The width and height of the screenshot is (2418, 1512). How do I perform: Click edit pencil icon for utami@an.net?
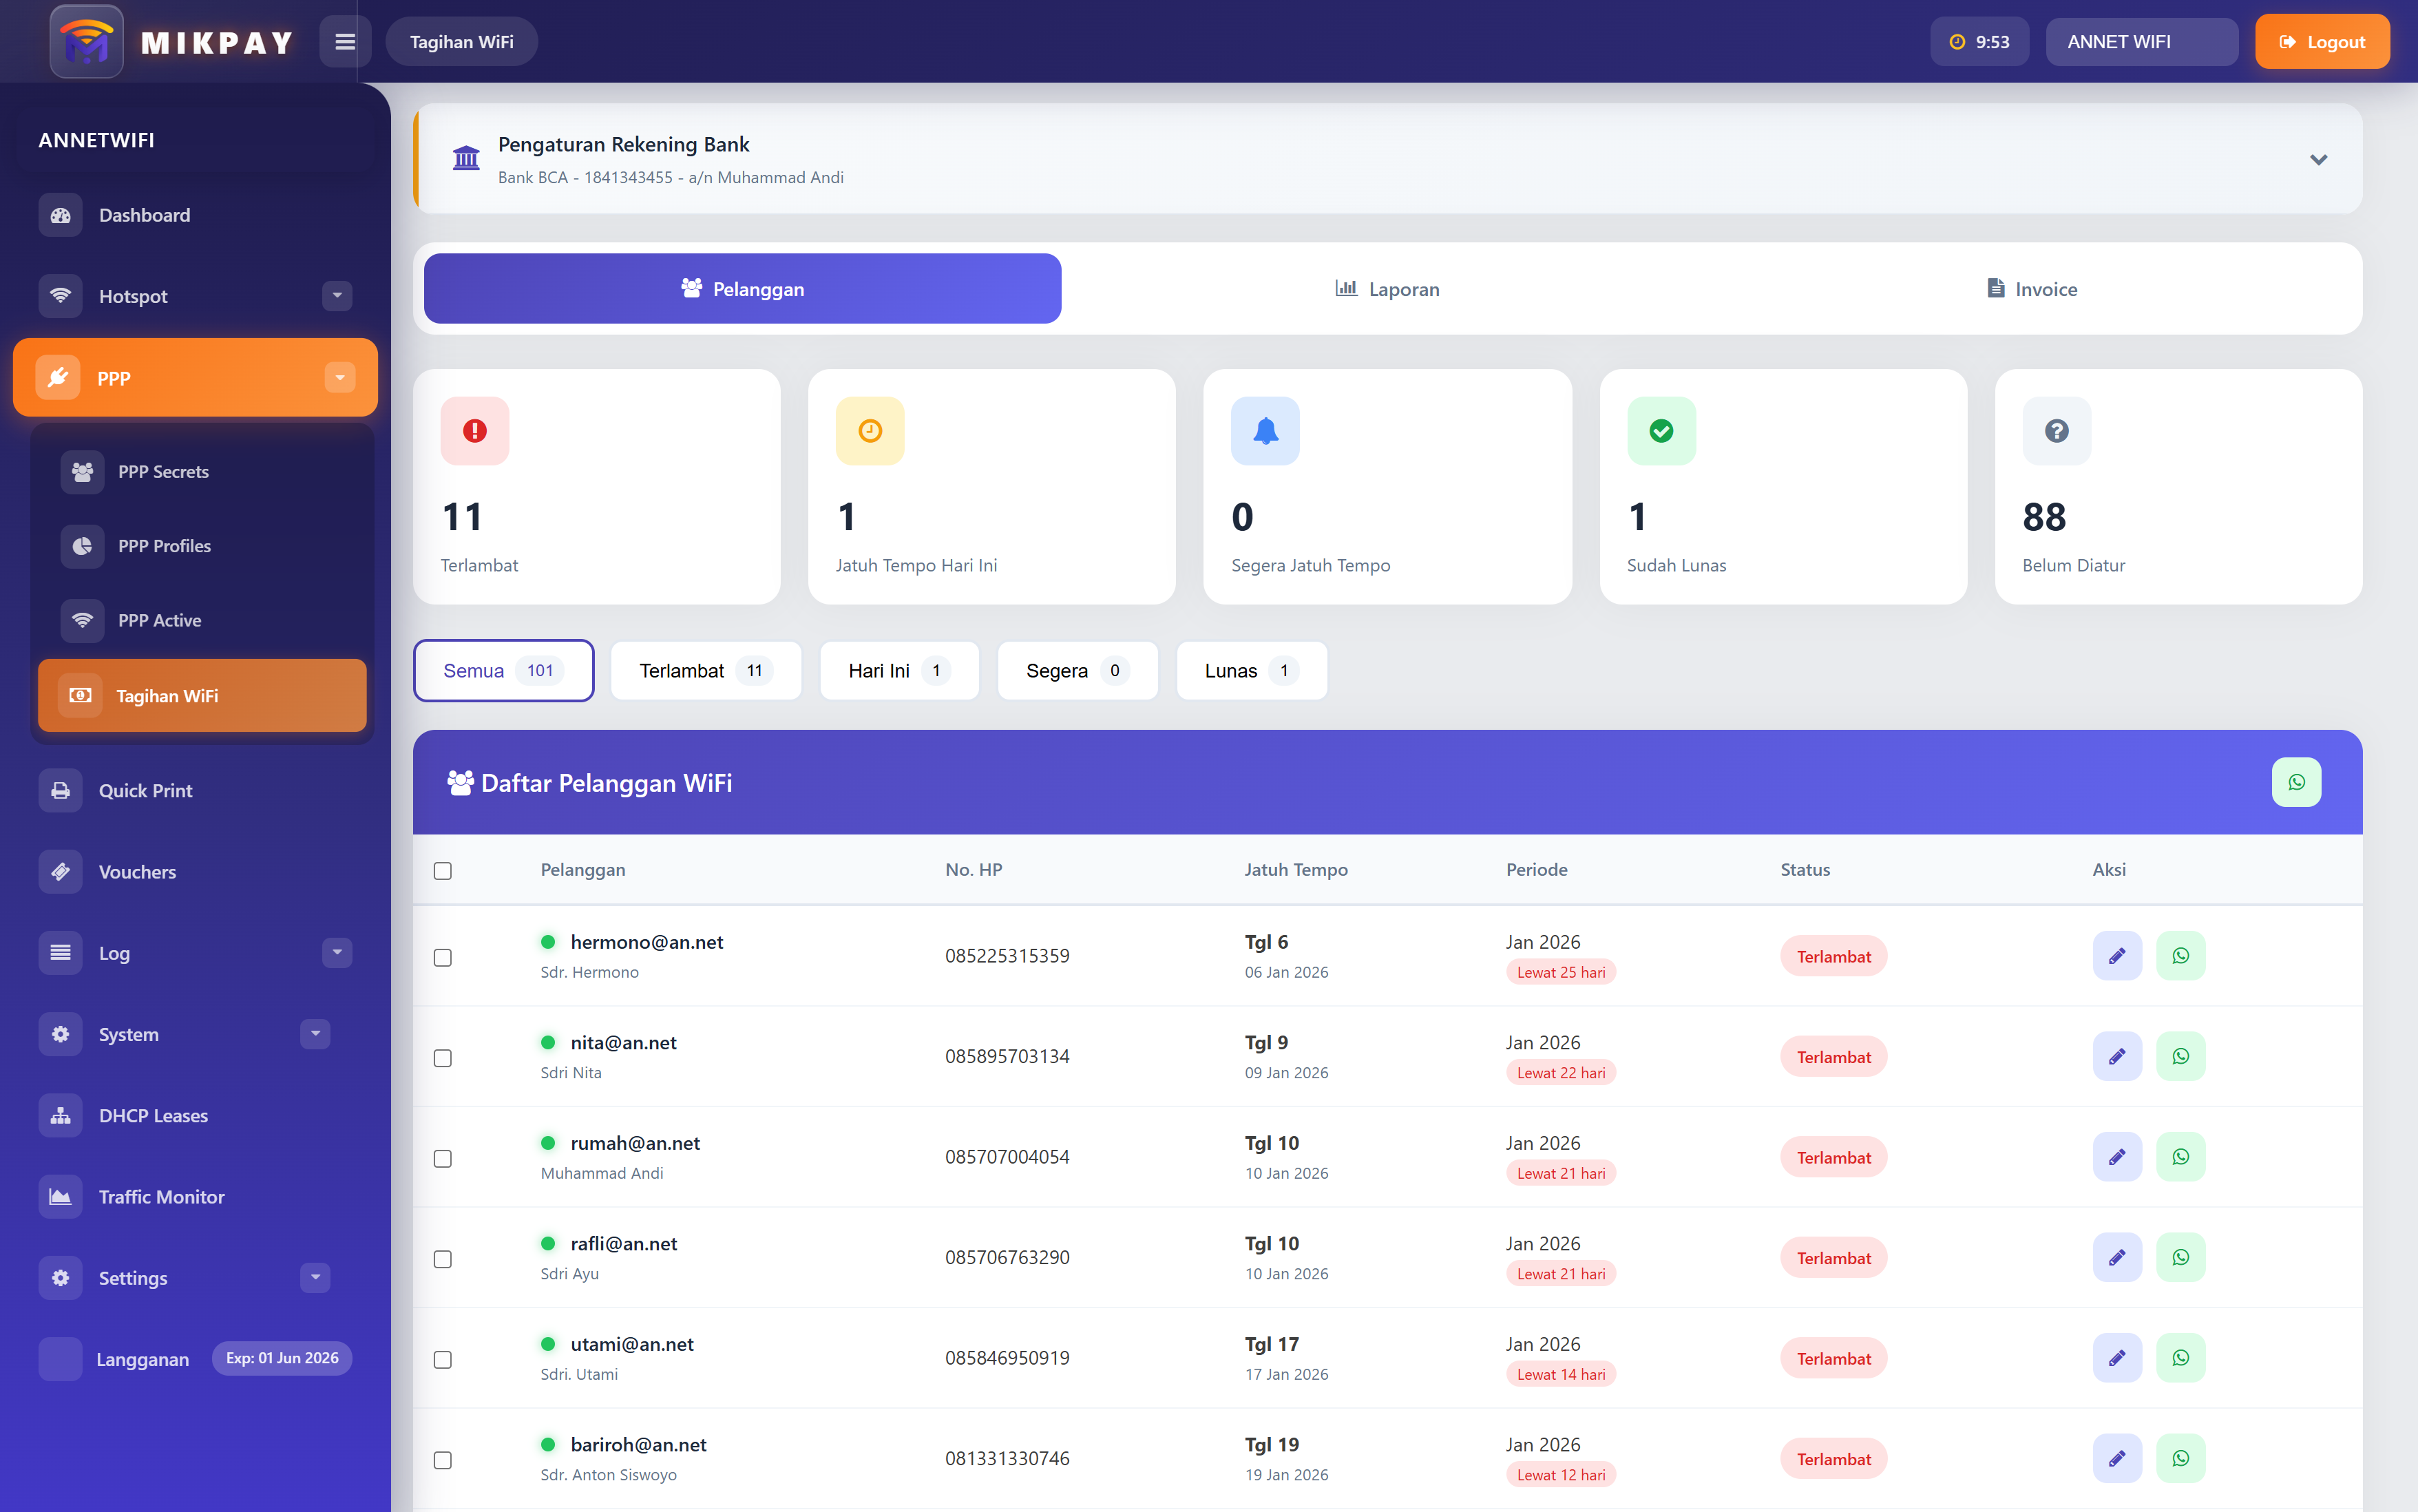tap(2116, 1358)
